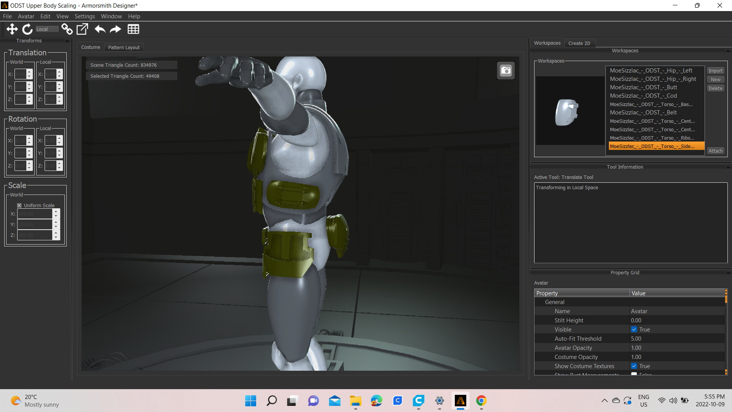Select the Translate move tool icon
Viewport: 732px width, 412px height.
[x=12, y=29]
